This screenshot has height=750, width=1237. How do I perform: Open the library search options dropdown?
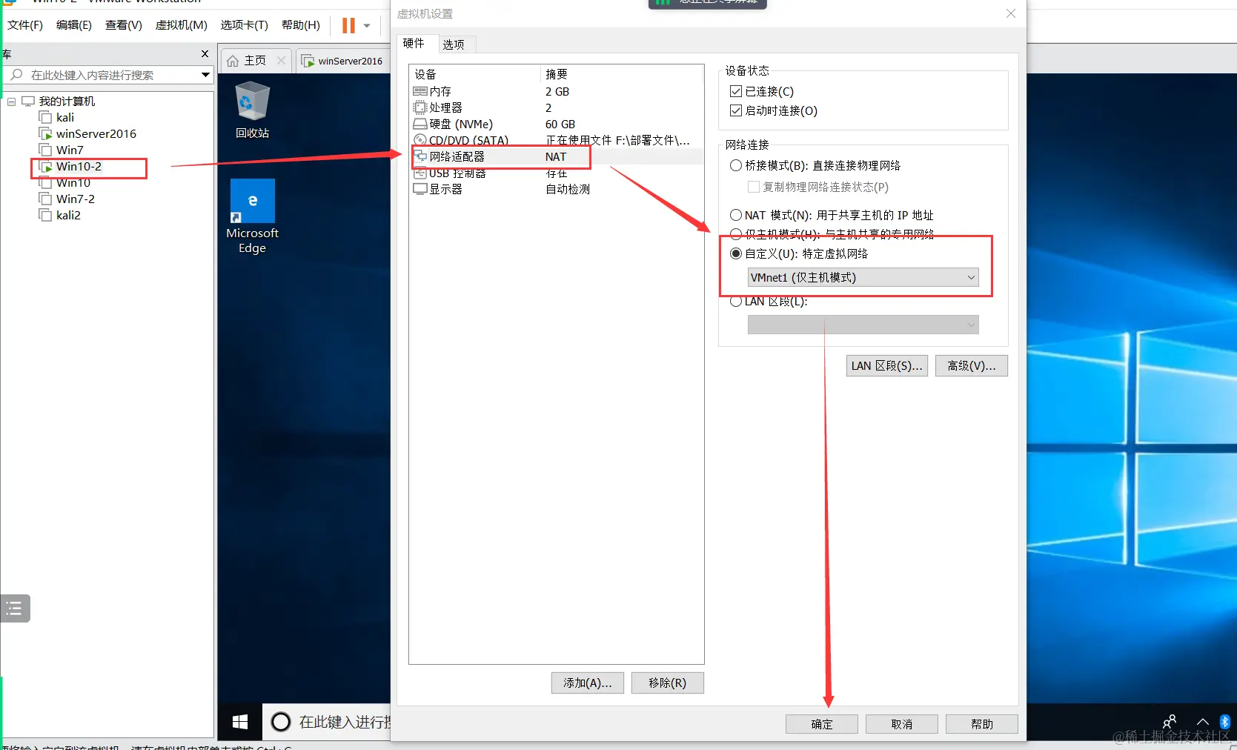click(205, 75)
